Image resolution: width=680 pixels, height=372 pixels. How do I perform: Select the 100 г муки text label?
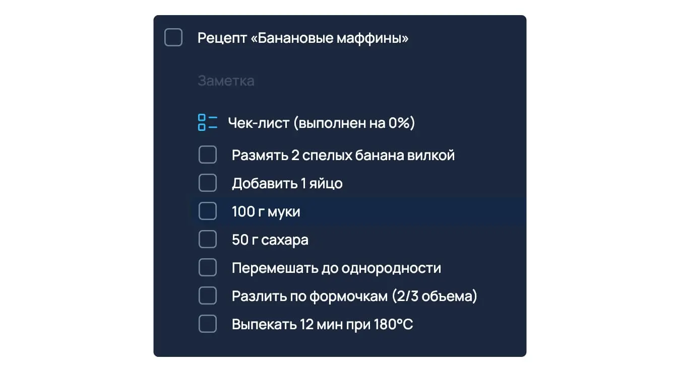(266, 212)
